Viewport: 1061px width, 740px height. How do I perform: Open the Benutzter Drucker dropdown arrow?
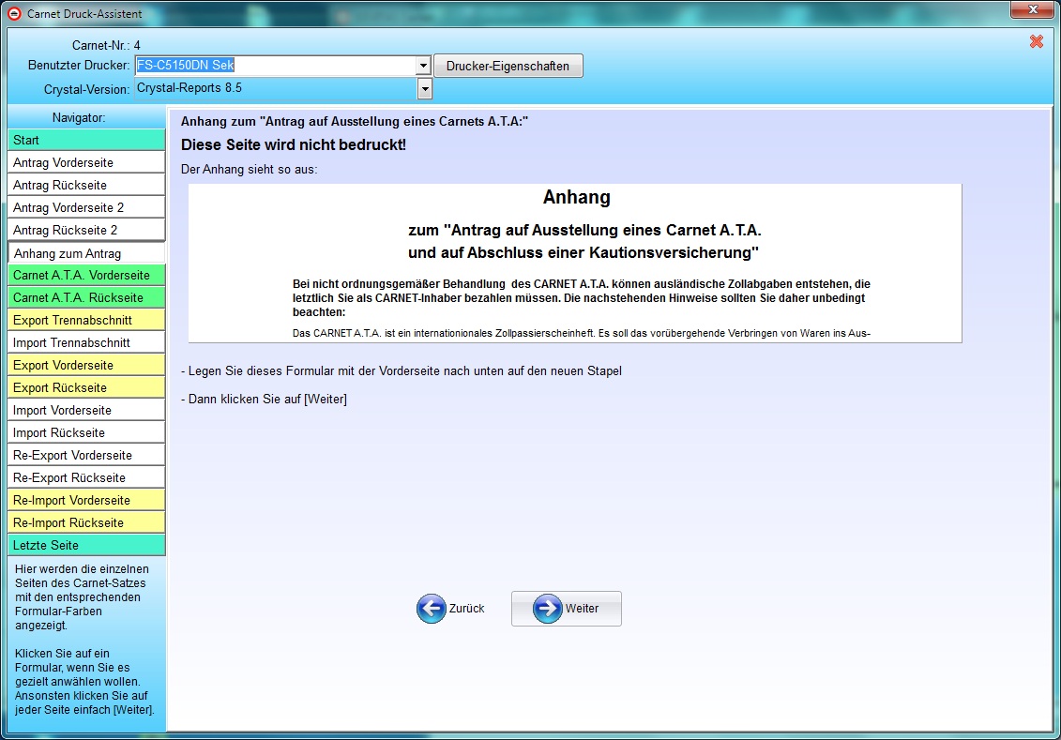pyautogui.click(x=424, y=66)
